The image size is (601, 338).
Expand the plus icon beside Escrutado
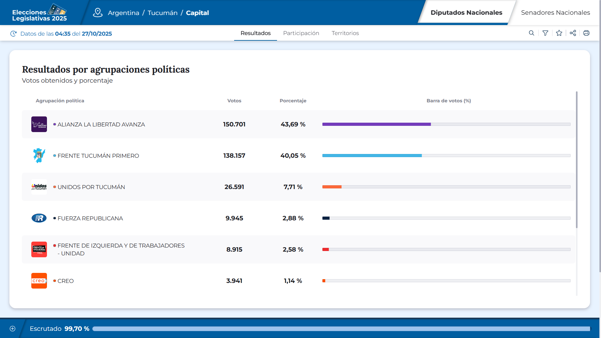(13, 329)
